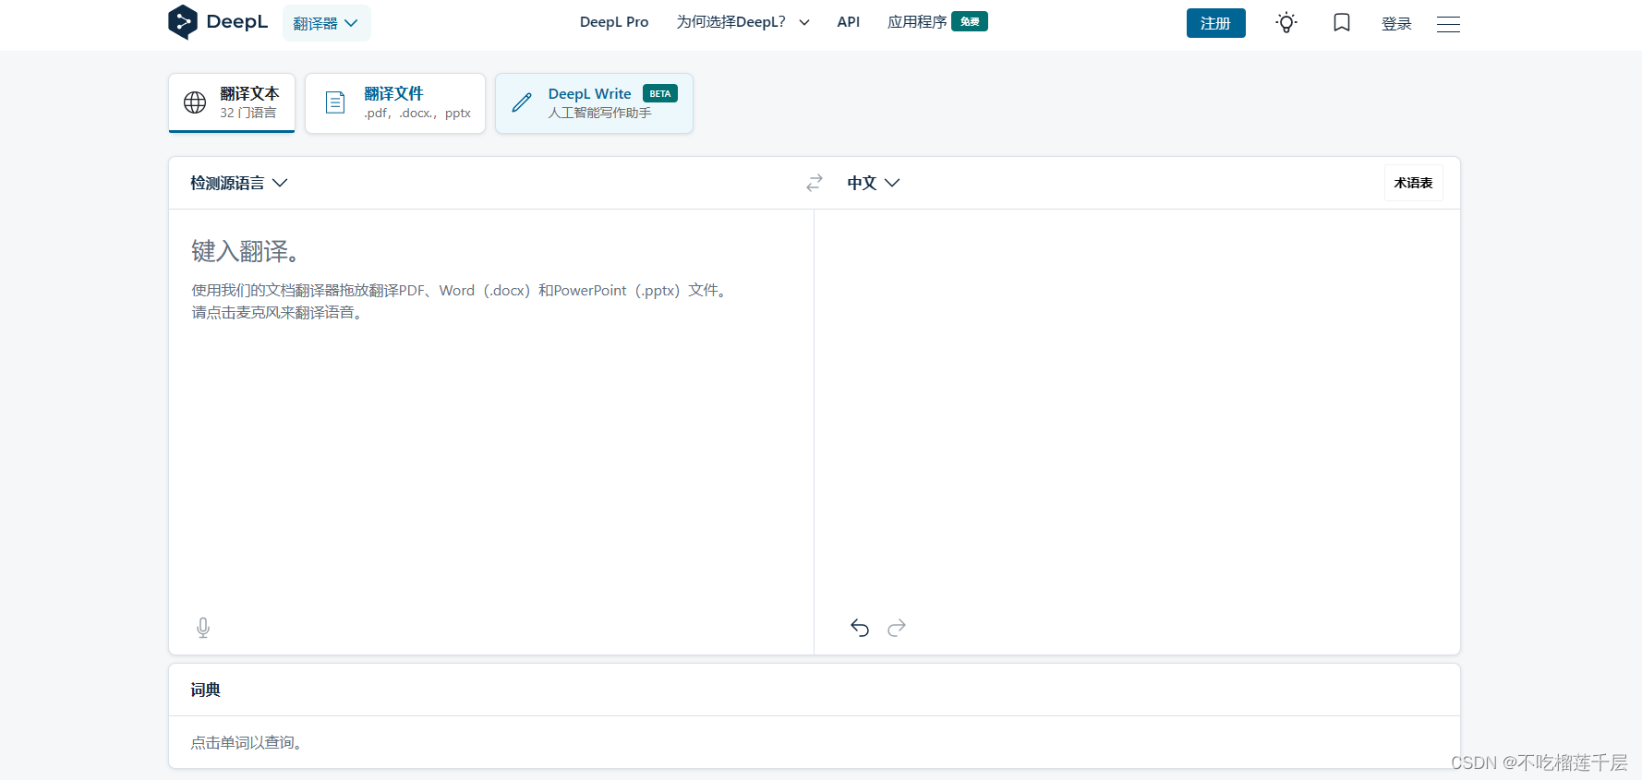The width and height of the screenshot is (1642, 780).
Task: Select the 翻译文本 tab
Action: click(232, 102)
